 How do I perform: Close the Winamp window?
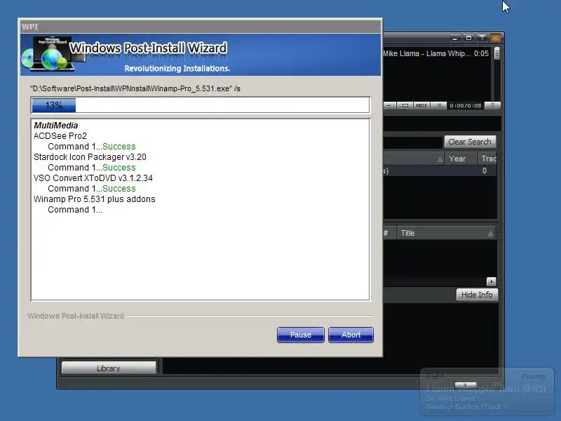pos(496,38)
